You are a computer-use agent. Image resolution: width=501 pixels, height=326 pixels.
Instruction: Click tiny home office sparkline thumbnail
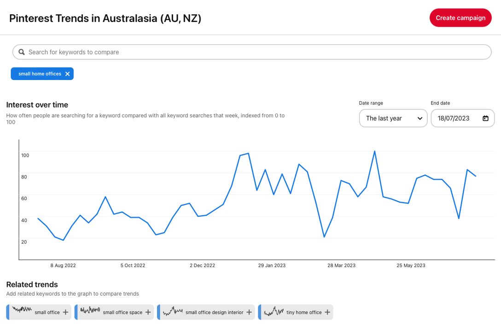pos(274,311)
